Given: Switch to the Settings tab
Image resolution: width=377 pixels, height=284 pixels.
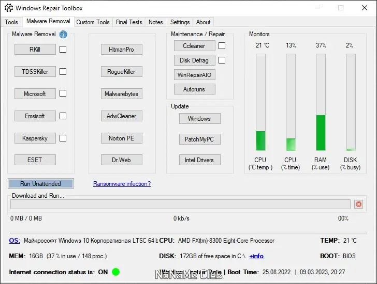Looking at the screenshot, I should [x=180, y=22].
